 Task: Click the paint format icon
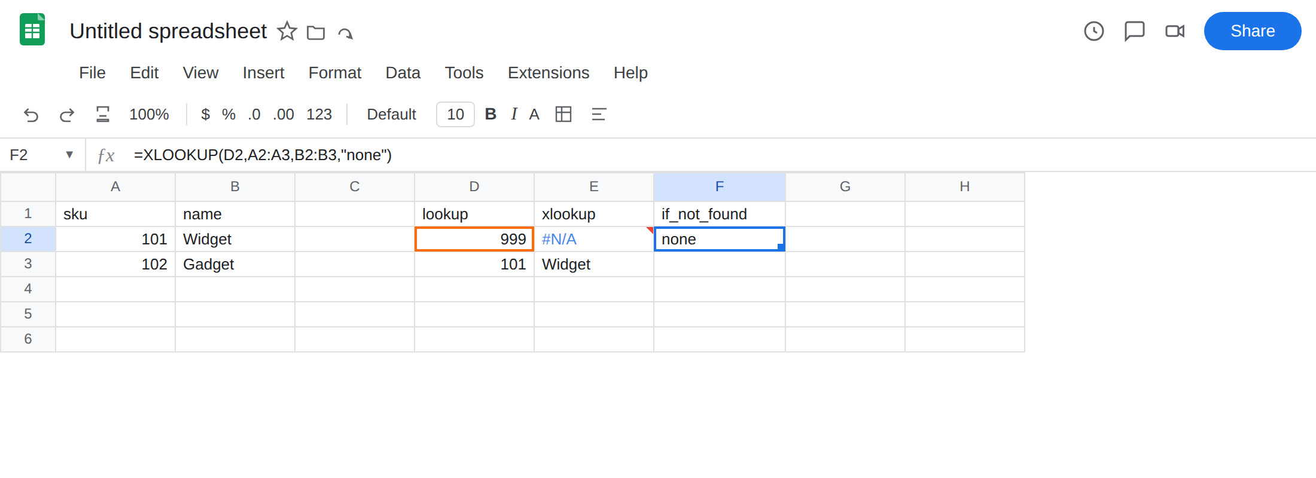pos(103,114)
